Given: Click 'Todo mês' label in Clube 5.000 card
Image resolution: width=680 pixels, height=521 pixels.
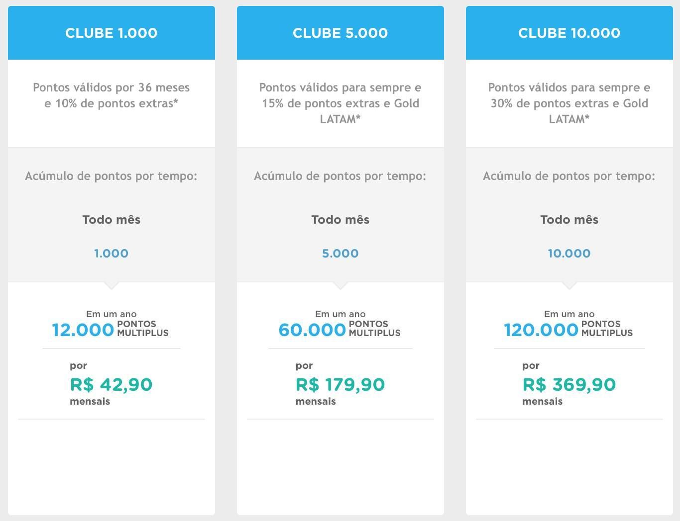Looking at the screenshot, I should 340,220.
